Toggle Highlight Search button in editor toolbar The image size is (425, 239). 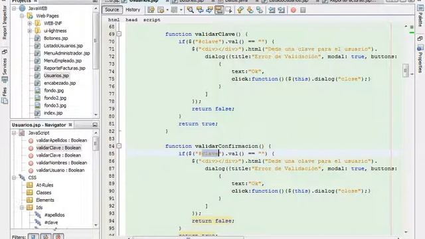point(219,10)
